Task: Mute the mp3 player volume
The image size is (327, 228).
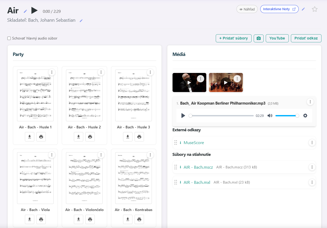Action: (270, 116)
